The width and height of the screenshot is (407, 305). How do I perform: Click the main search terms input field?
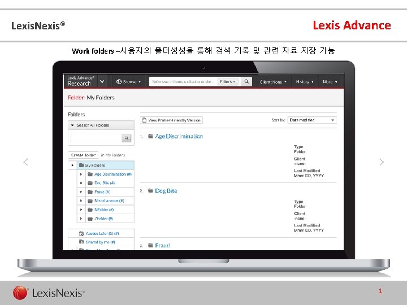pos(183,82)
